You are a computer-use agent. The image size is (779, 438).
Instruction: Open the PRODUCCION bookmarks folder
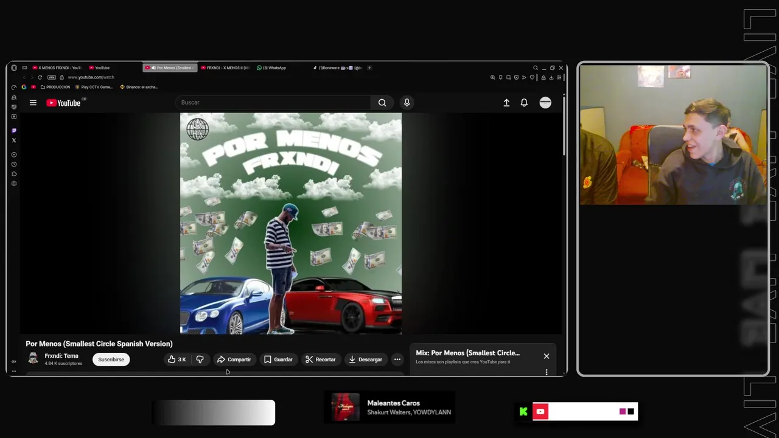(55, 87)
